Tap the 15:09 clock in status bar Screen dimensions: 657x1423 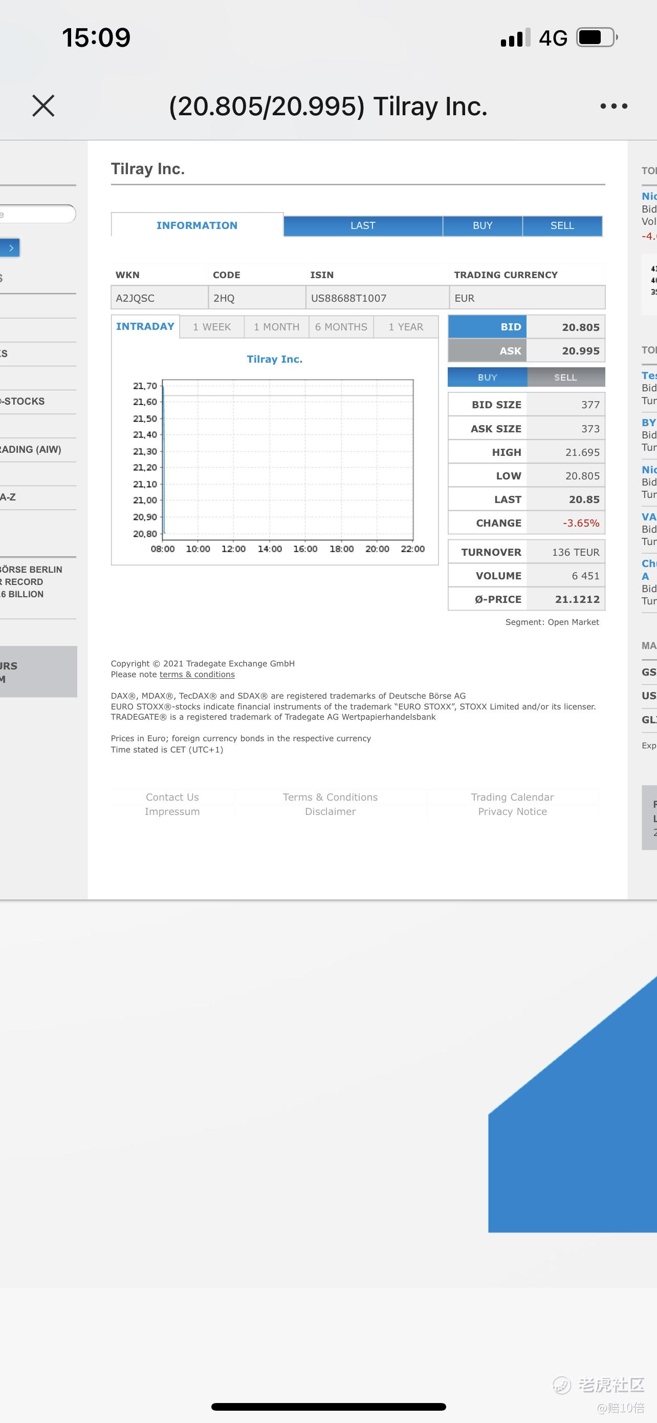[x=96, y=37]
